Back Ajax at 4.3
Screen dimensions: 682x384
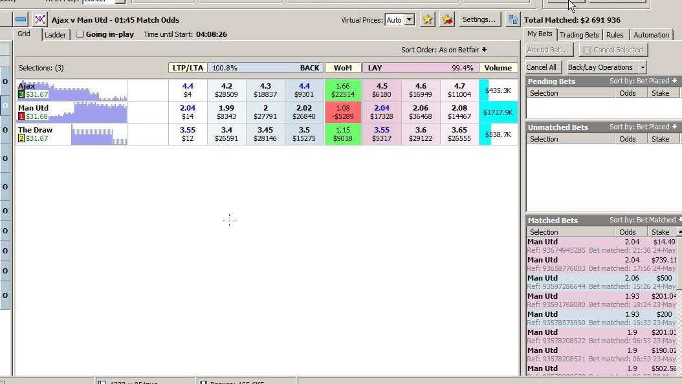[x=265, y=90]
